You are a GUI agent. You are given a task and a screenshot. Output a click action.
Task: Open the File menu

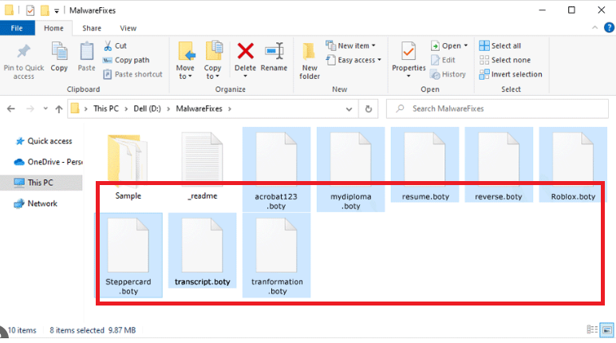[x=17, y=28]
